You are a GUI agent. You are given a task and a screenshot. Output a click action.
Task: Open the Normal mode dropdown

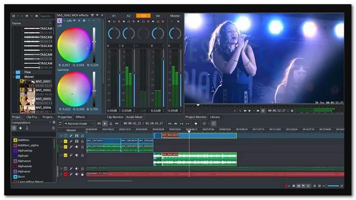click(79, 124)
